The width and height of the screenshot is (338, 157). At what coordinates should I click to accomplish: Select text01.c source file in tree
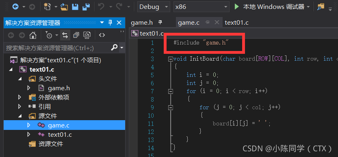(60, 135)
